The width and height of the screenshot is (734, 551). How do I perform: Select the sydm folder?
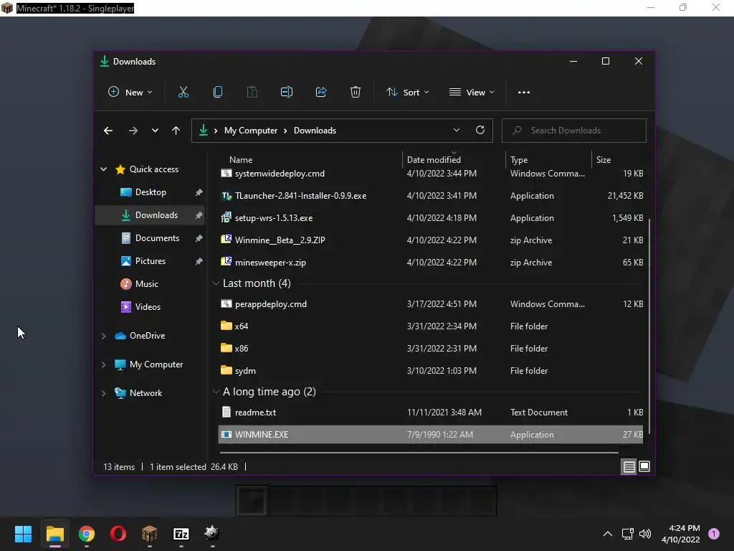coord(431,371)
